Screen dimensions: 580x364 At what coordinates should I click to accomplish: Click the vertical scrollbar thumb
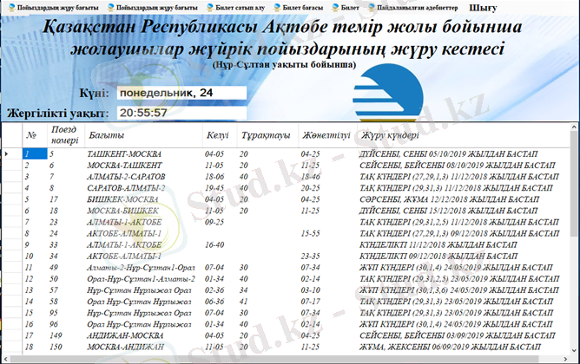[x=574, y=184]
